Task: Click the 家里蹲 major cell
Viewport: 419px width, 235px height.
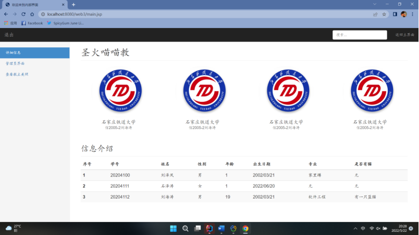Action: click(315, 175)
